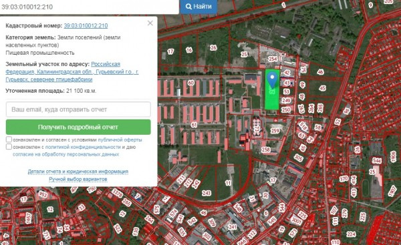The image size is (401, 245).
Task: Open the публичной оферты link
Action: (120, 140)
